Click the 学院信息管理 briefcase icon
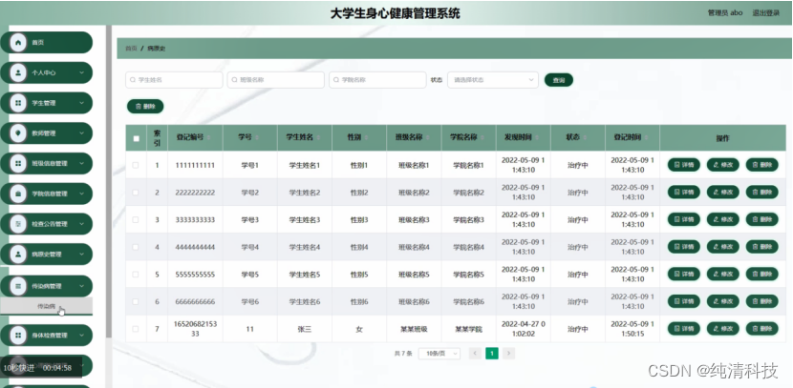This screenshot has height=388, width=793. pos(18,194)
